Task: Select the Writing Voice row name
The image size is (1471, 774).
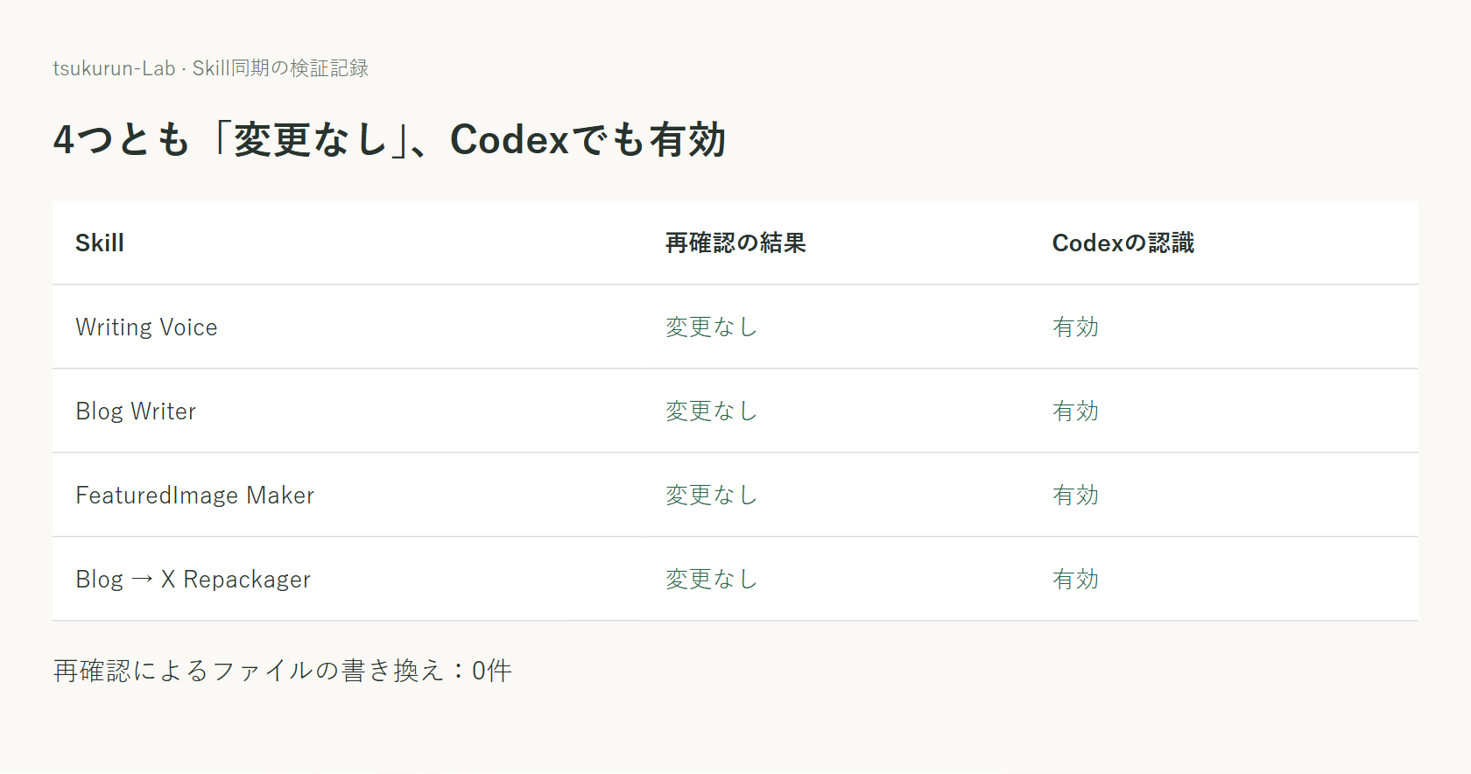Action: click(146, 327)
